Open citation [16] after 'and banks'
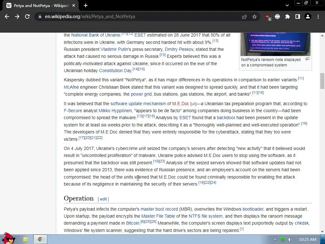This screenshot has width=325, height=244. click(x=261, y=92)
